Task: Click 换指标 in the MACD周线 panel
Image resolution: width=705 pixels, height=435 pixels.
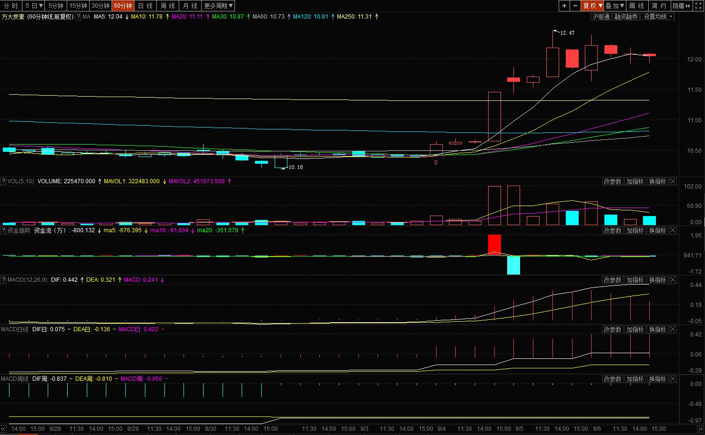Action: tap(657, 379)
